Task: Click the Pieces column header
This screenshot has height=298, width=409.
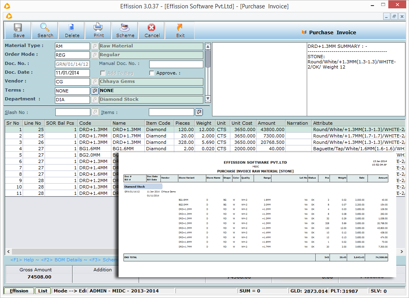Action: [184, 123]
